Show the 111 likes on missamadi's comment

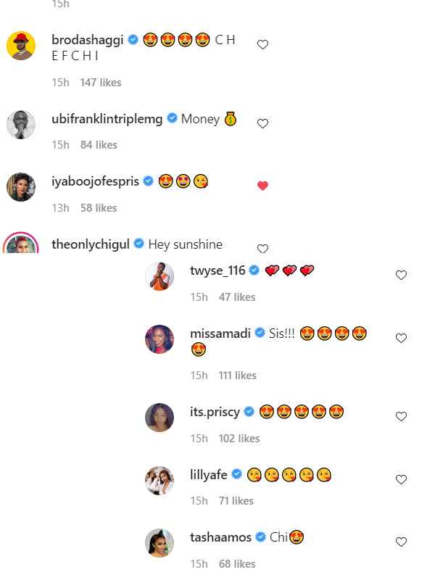238,376
